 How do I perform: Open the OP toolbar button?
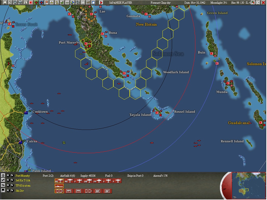click(83, 3)
